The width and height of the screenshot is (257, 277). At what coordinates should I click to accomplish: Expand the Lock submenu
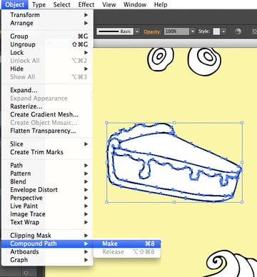pos(47,53)
